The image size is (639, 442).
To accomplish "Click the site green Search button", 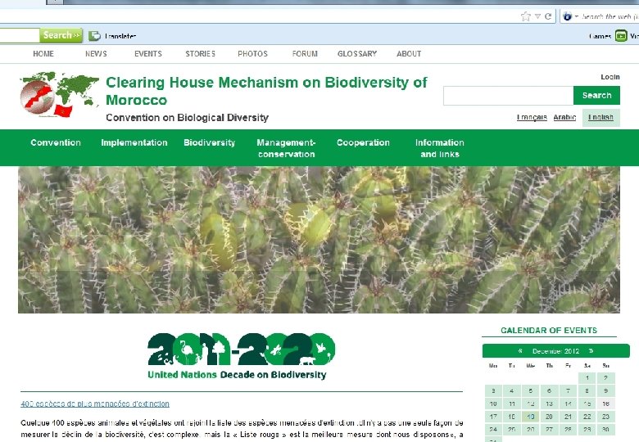I will point(596,96).
